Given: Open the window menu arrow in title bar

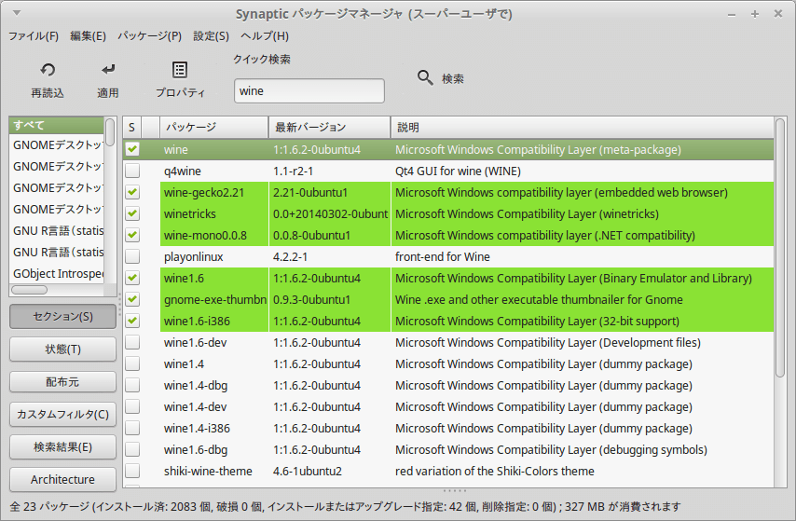Looking at the screenshot, I should pyautogui.click(x=17, y=13).
